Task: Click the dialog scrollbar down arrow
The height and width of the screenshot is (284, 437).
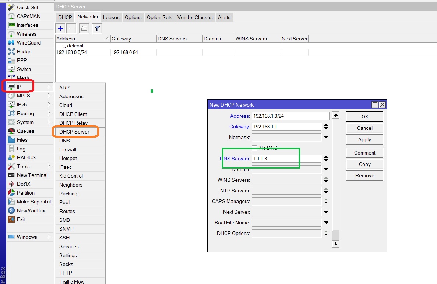Action: [x=335, y=244]
